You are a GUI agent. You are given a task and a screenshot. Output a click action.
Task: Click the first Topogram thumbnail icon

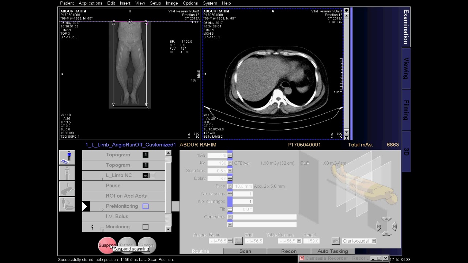[x=146, y=155]
